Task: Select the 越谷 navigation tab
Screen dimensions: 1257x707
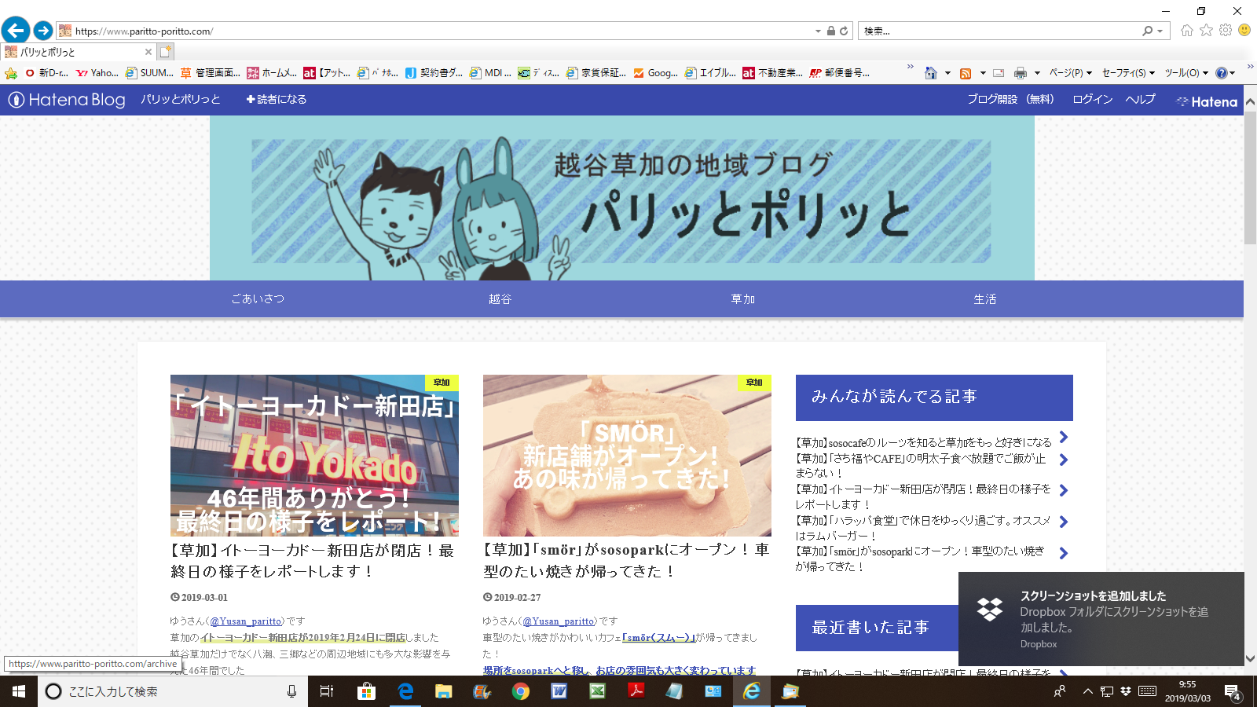Action: pos(500,299)
